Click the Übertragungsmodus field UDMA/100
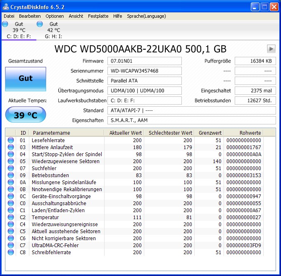This screenshot has width=281, height=276. coord(145,91)
